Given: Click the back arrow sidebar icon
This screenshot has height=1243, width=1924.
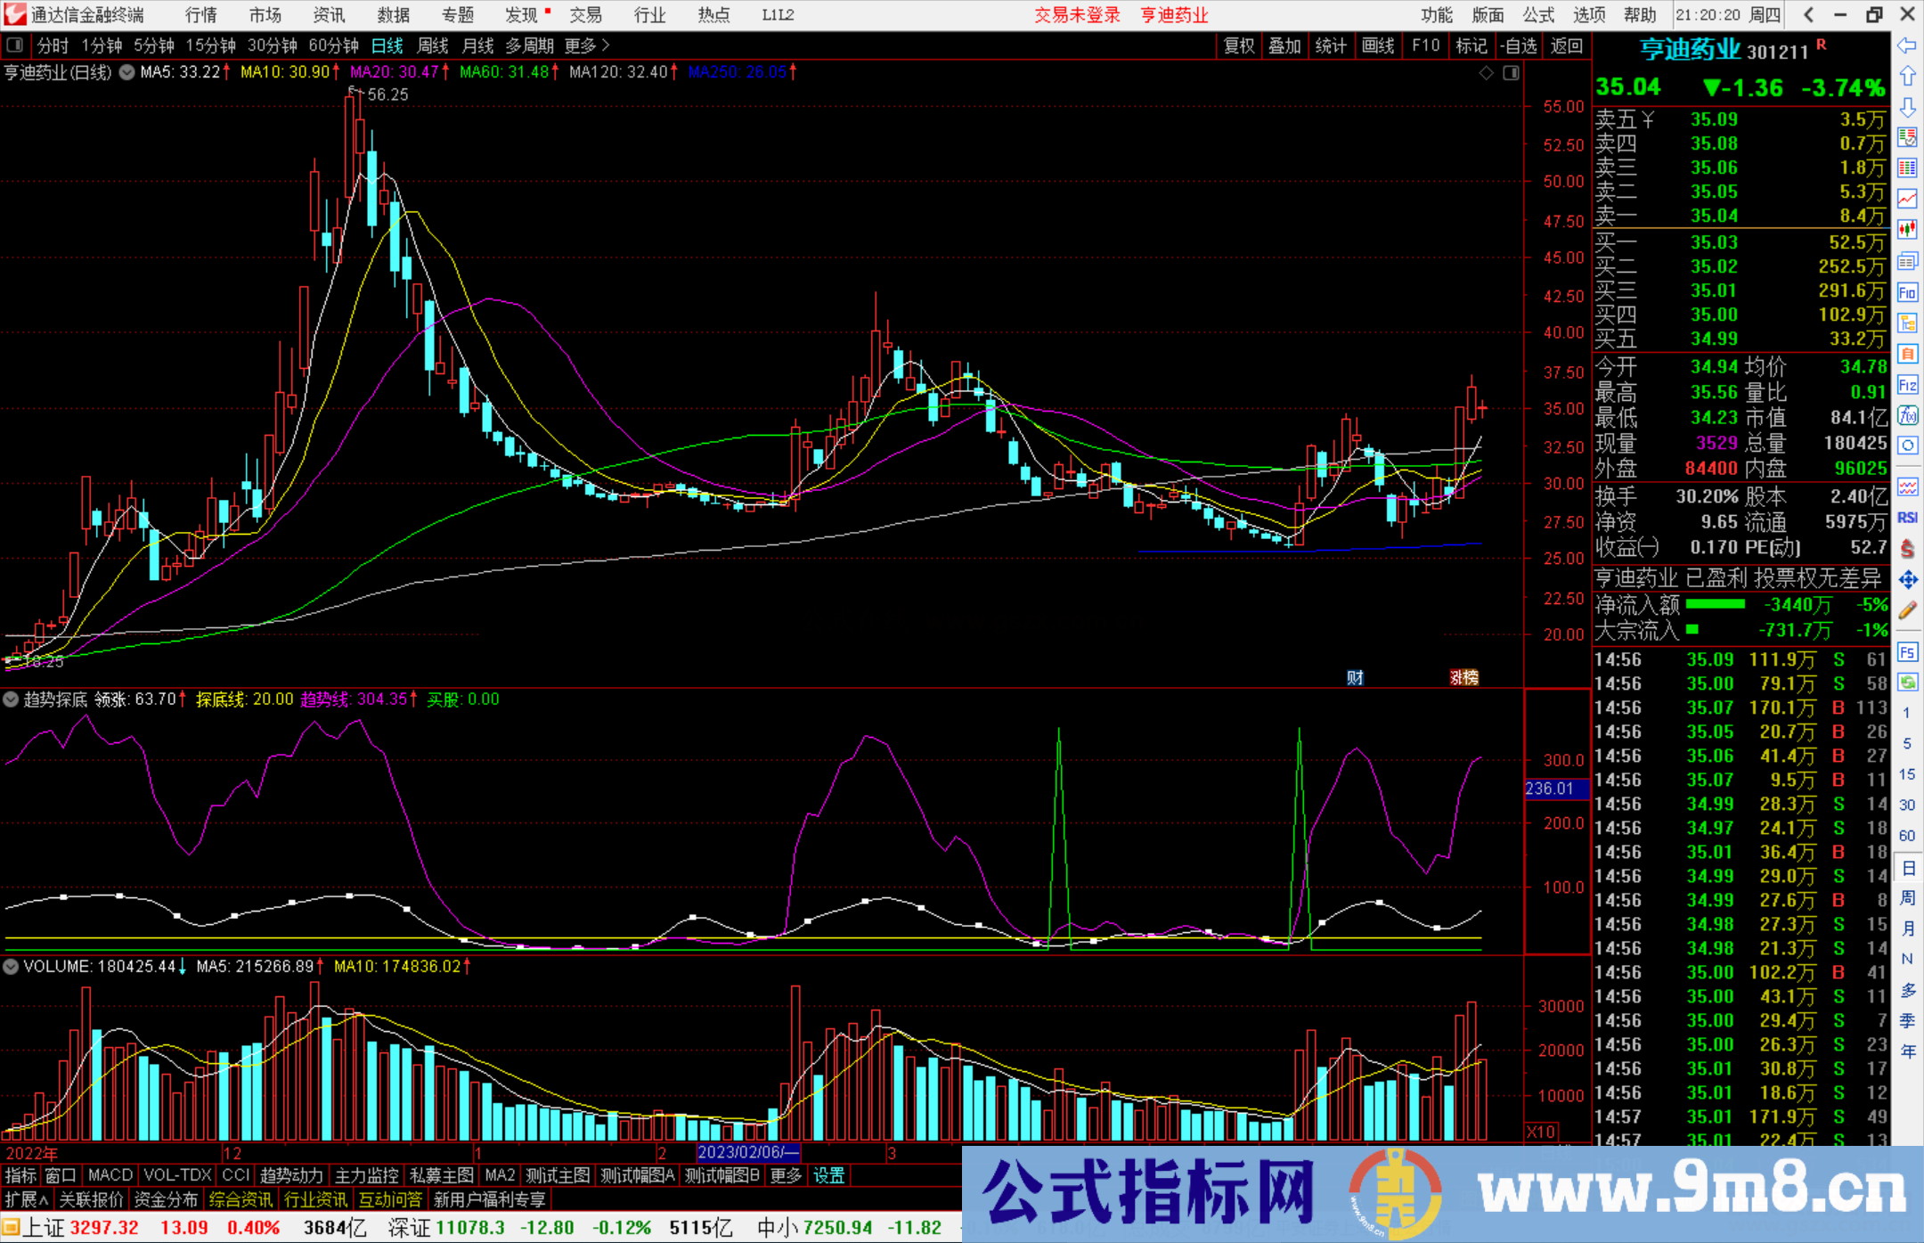Looking at the screenshot, I should click(1907, 45).
